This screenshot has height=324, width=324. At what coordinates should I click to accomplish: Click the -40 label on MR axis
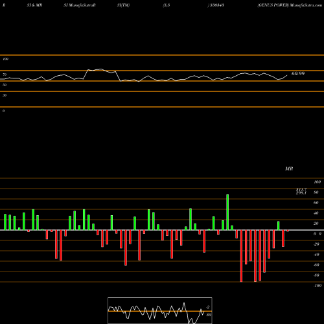click(316, 255)
